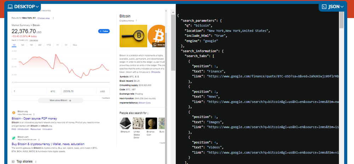354x164 pixels.
Task: Open the BTC currency selector
Action: 53,91
